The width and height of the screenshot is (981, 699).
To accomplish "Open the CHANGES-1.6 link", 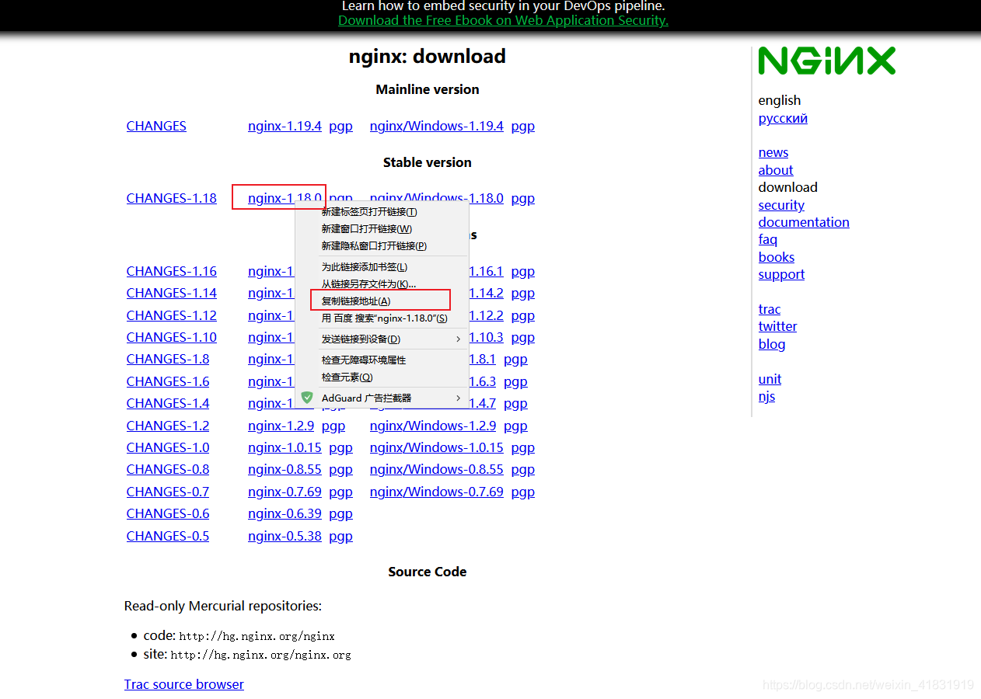I will [x=168, y=381].
